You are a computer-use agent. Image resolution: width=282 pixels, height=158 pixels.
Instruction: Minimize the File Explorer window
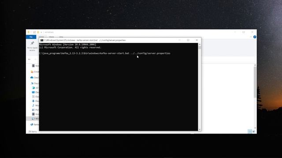pos(235,32)
